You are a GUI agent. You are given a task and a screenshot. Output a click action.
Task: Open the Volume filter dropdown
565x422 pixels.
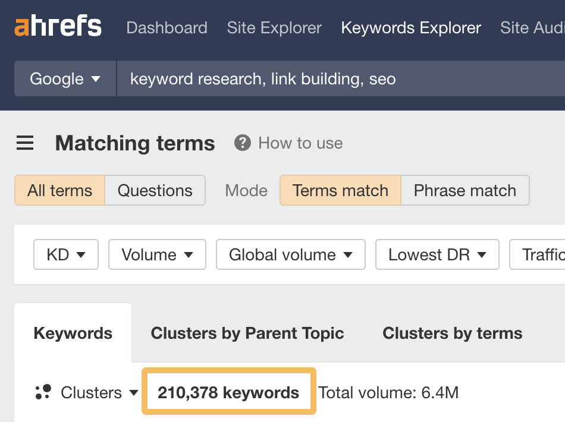[156, 254]
